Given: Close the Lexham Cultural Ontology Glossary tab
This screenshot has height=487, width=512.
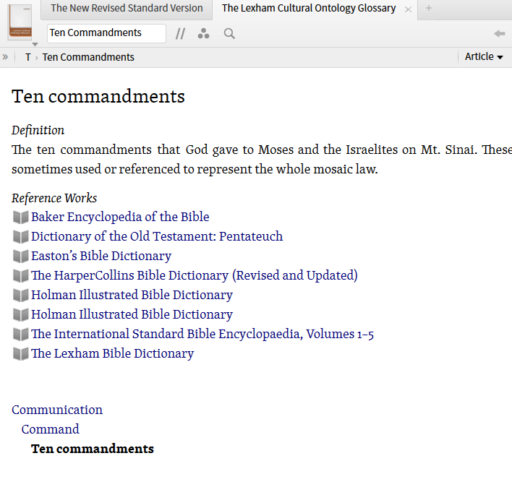Looking at the screenshot, I should point(408,10).
